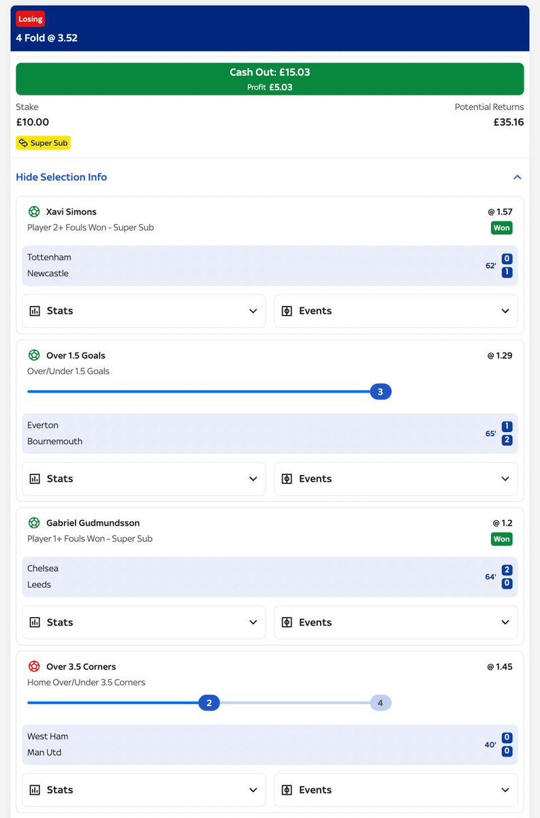Viewport: 540px width, 818px height.
Task: Click the Chelsea Leeds score row
Action: (270, 577)
